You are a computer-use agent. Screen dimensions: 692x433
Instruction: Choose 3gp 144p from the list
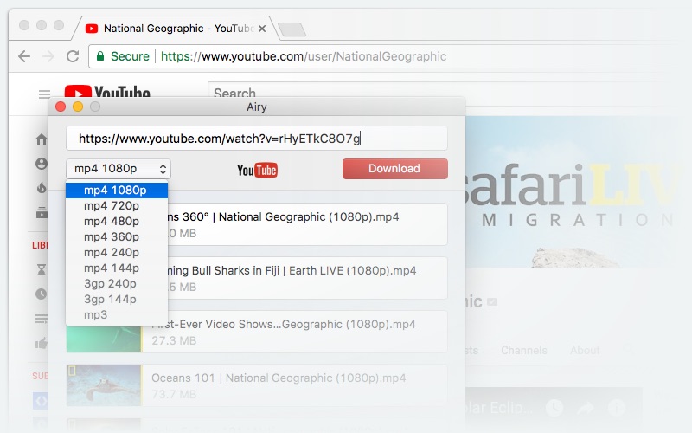point(117,299)
